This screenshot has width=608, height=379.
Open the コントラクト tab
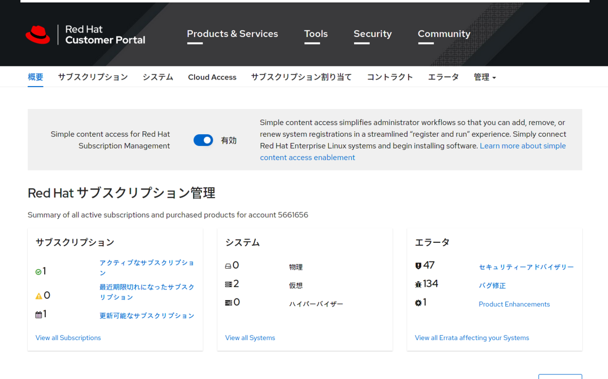click(390, 77)
